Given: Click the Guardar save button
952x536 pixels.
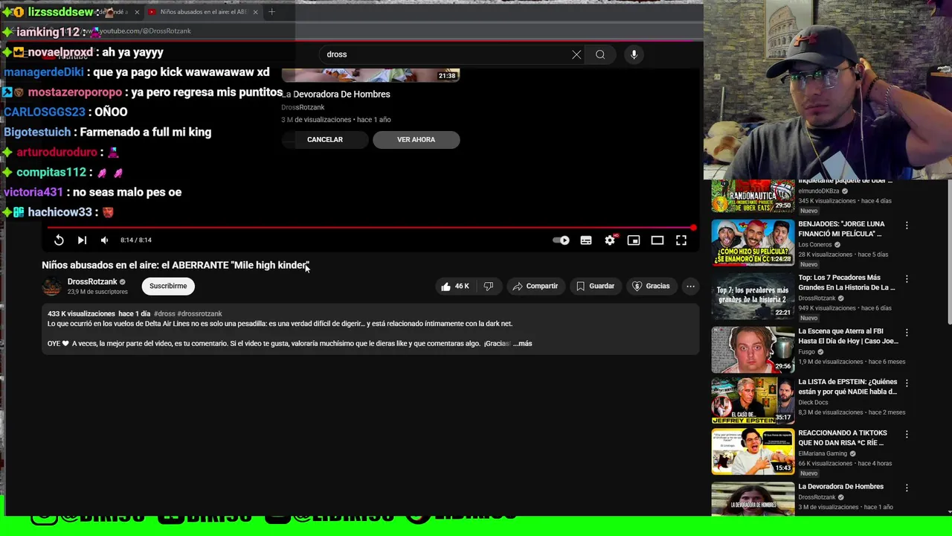Looking at the screenshot, I should [x=595, y=286].
